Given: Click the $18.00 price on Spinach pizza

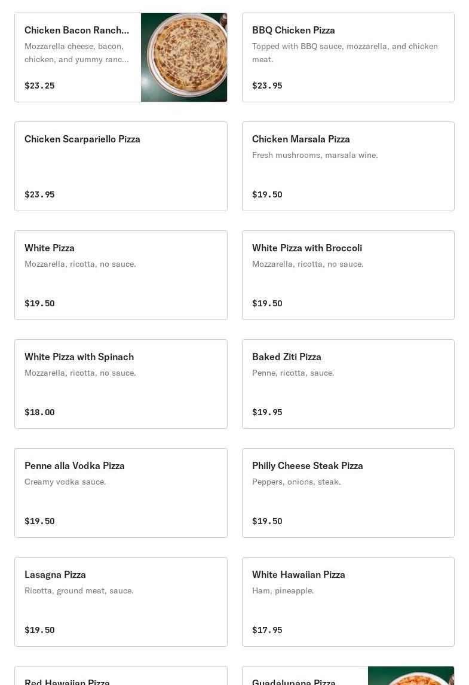Looking at the screenshot, I should [x=39, y=412].
